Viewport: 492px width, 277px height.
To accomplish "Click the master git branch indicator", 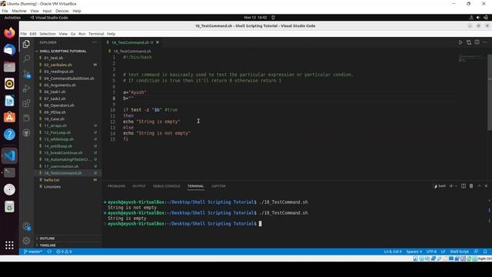I will (x=33, y=252).
